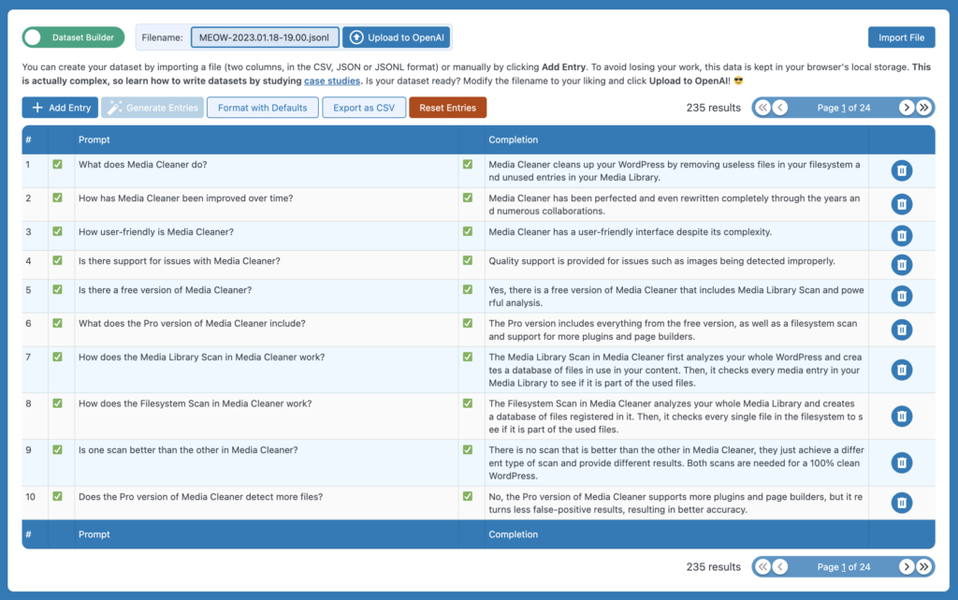Screen dimensions: 958x600
Task: Click Format with Defaults
Action: click(263, 108)
